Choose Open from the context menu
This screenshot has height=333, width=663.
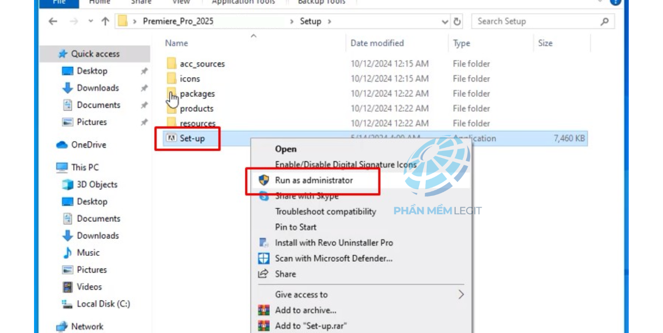[286, 149]
